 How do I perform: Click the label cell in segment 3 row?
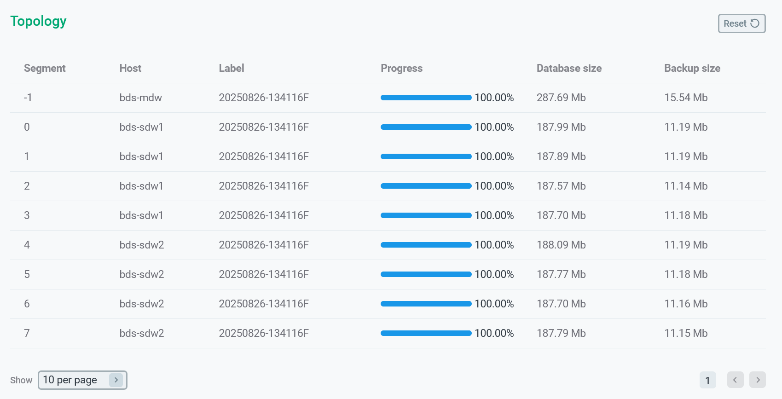tap(263, 215)
